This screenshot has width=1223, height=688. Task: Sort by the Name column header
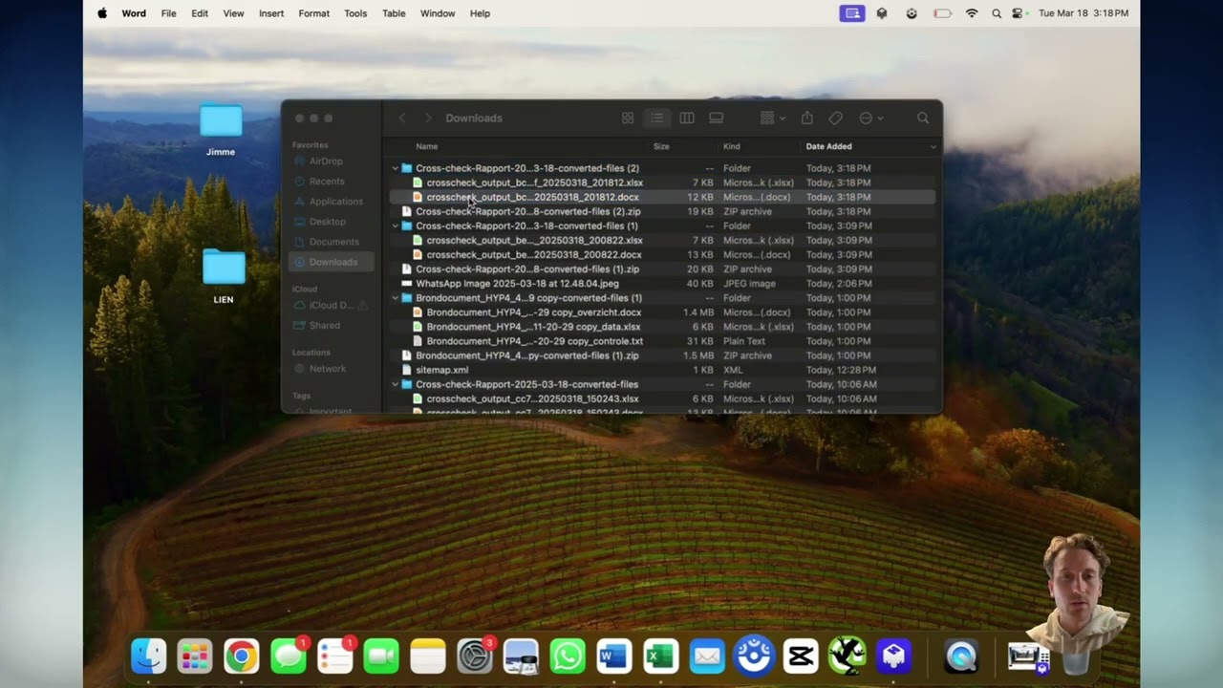click(x=427, y=146)
